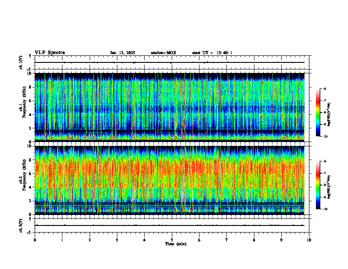348x269 pixels.
Task: Click the "station=MOS" header label
Action: [x=163, y=53]
